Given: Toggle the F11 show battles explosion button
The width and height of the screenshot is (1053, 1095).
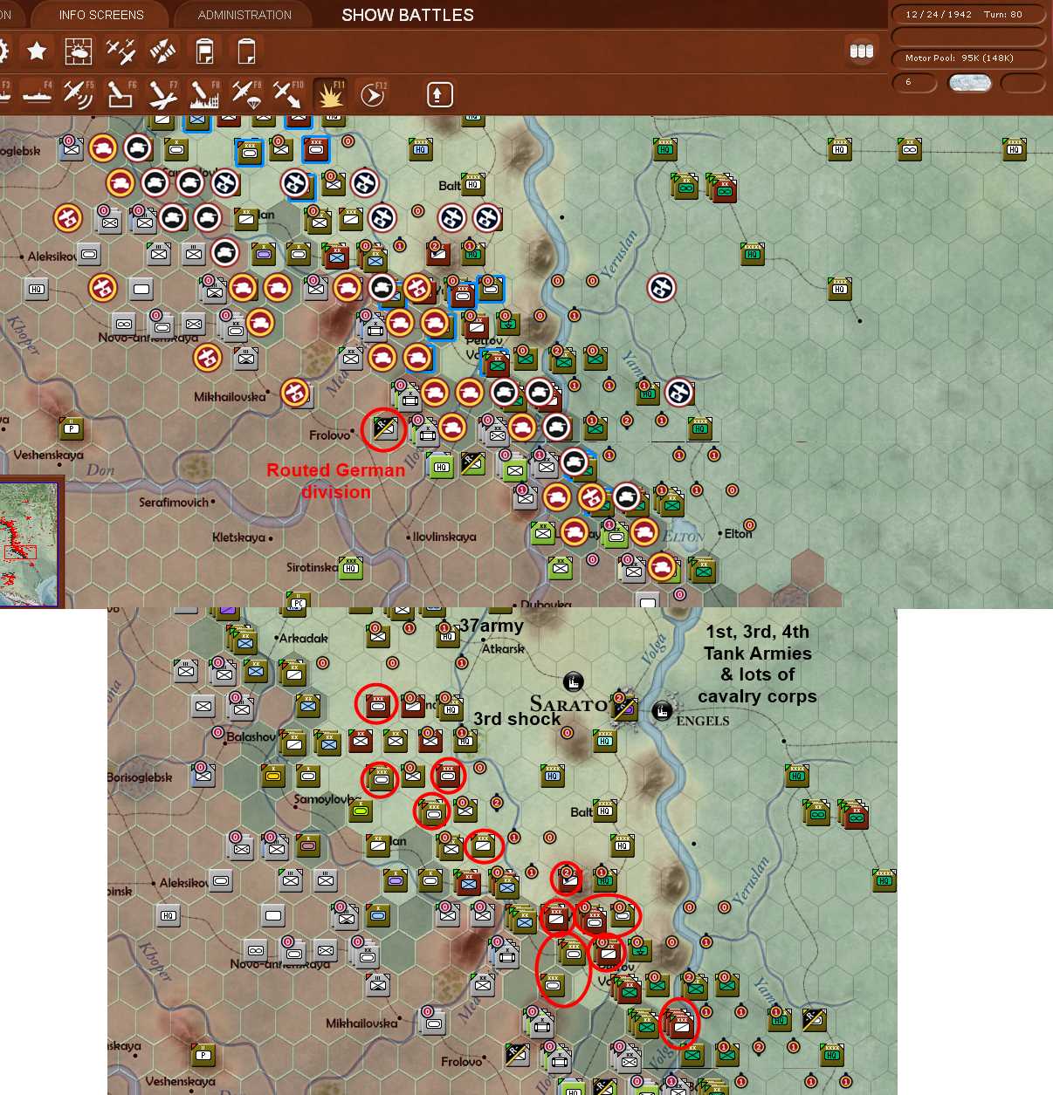Looking at the screenshot, I should (x=330, y=93).
